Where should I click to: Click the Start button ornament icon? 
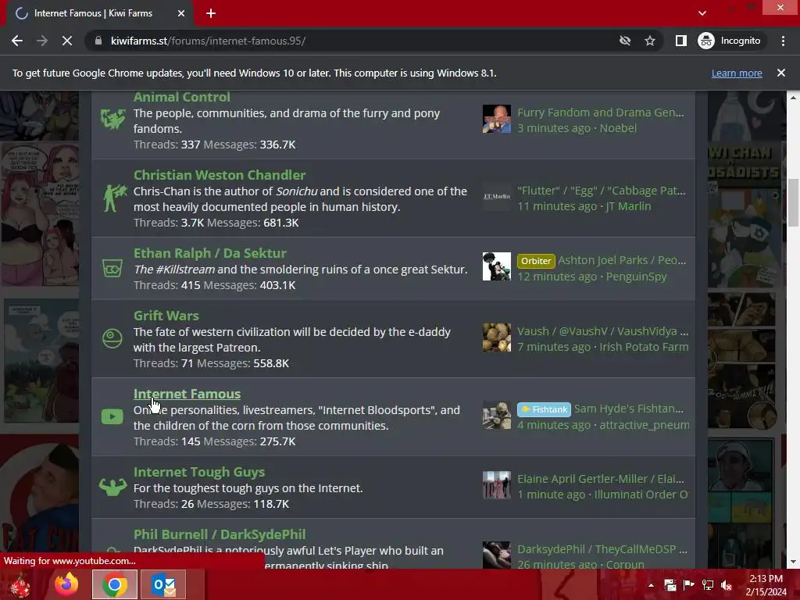20,585
